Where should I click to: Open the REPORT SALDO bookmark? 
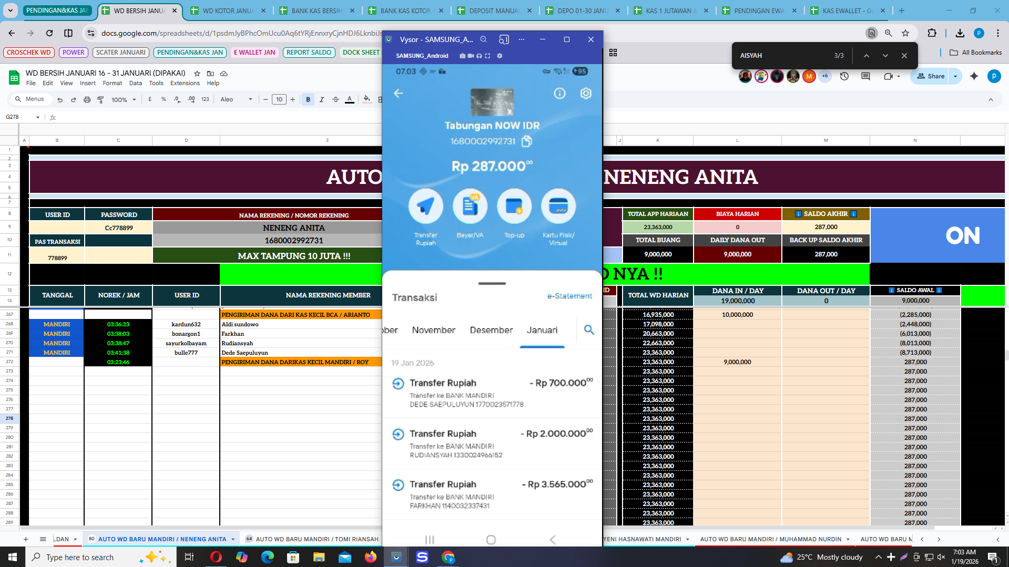point(309,53)
